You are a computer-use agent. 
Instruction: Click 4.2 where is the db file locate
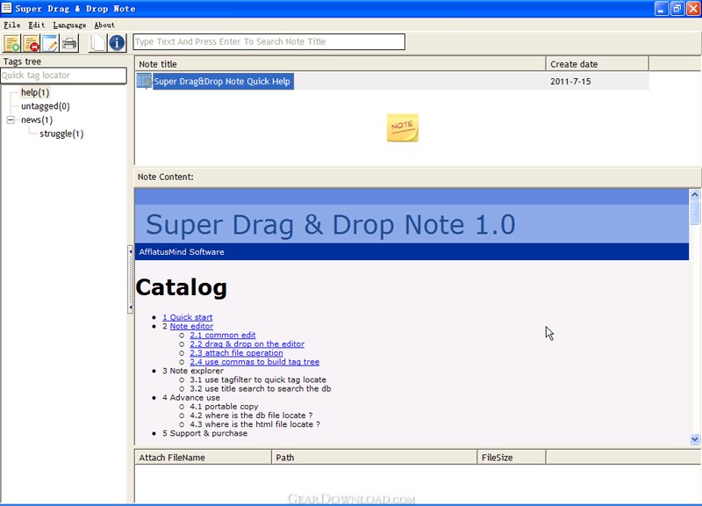(x=251, y=416)
